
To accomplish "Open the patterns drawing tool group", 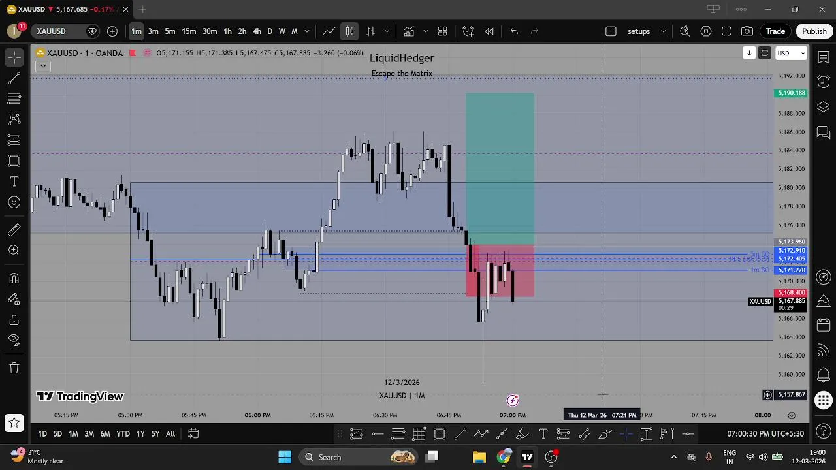I will 14,119.
